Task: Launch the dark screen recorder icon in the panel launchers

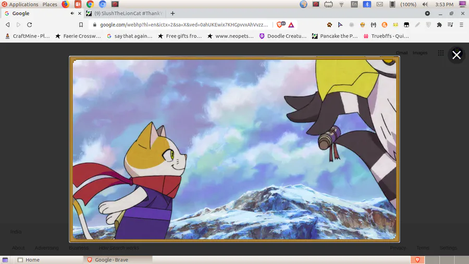Action: tap(115, 4)
